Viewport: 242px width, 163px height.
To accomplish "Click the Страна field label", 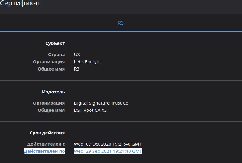I will [x=56, y=55].
